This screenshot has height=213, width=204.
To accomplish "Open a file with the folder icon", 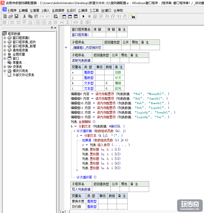I will (x=11, y=16).
